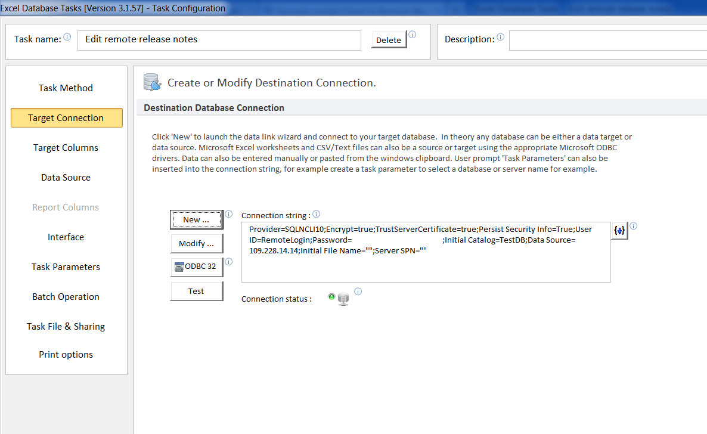
Task: Click the Delete button for the task
Action: pyautogui.click(x=388, y=39)
